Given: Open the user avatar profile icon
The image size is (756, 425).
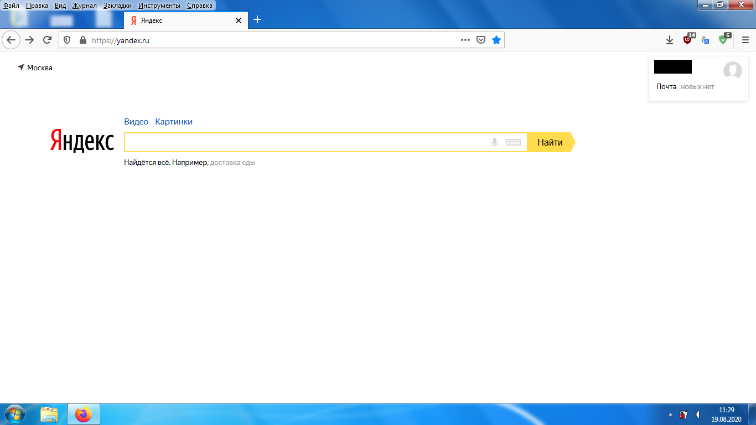Looking at the screenshot, I should pyautogui.click(x=733, y=70).
